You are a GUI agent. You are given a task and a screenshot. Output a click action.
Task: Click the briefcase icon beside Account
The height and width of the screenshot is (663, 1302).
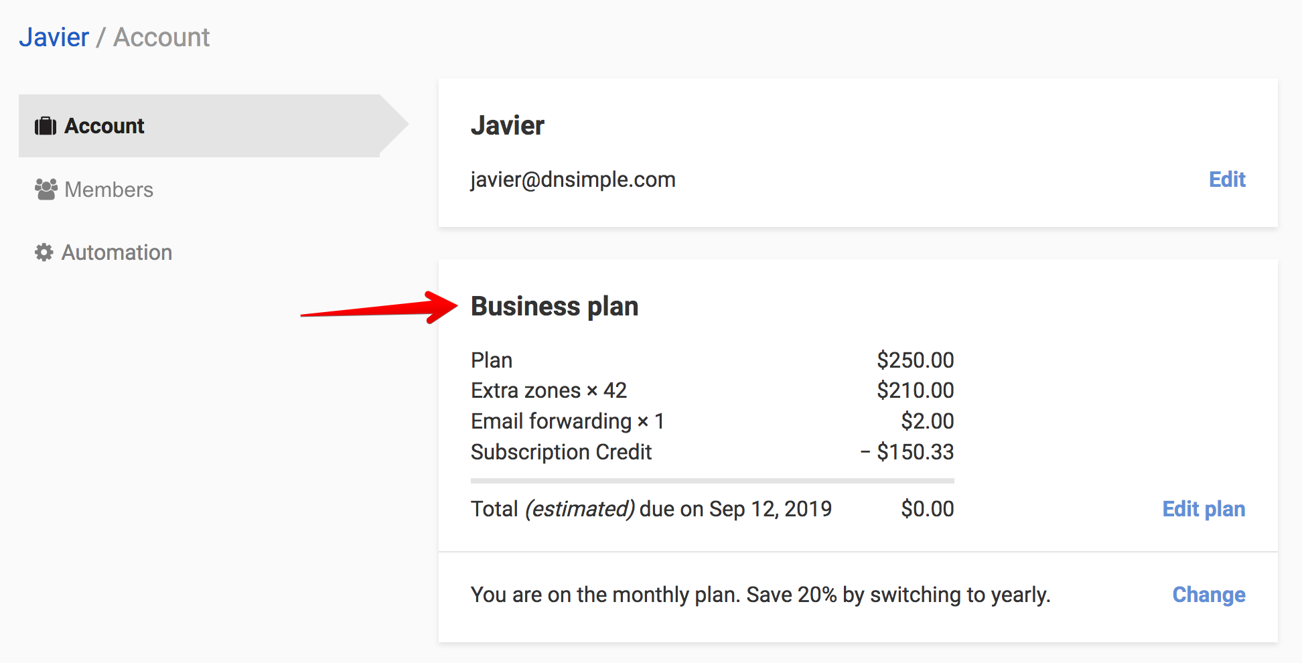click(x=46, y=126)
